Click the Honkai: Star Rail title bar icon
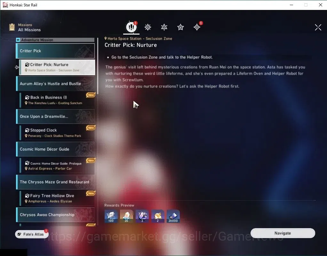This screenshot has height=256, width=327. point(5,5)
